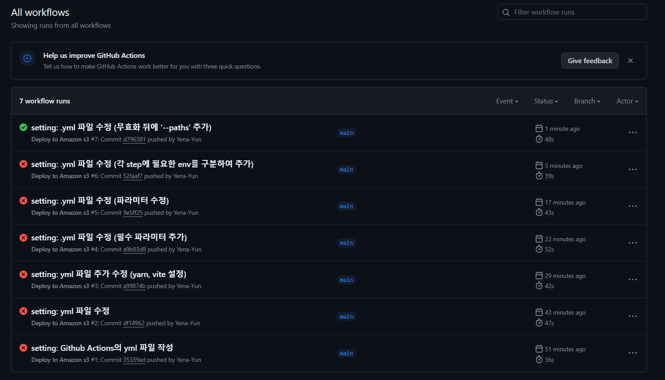Open commit 52faaf7

tap(133, 176)
